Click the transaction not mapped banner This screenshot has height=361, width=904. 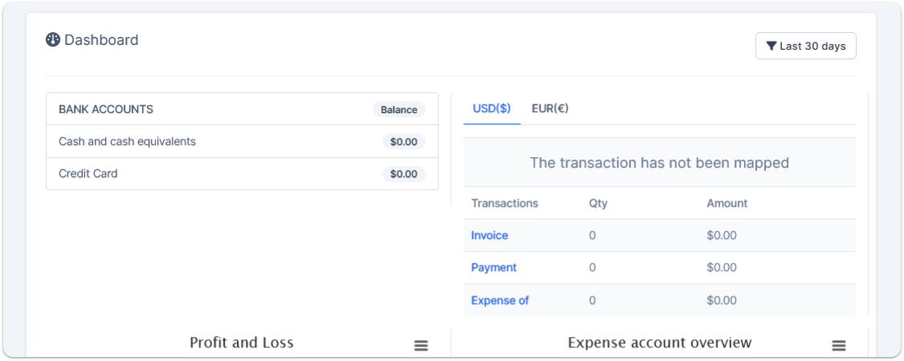tap(659, 163)
